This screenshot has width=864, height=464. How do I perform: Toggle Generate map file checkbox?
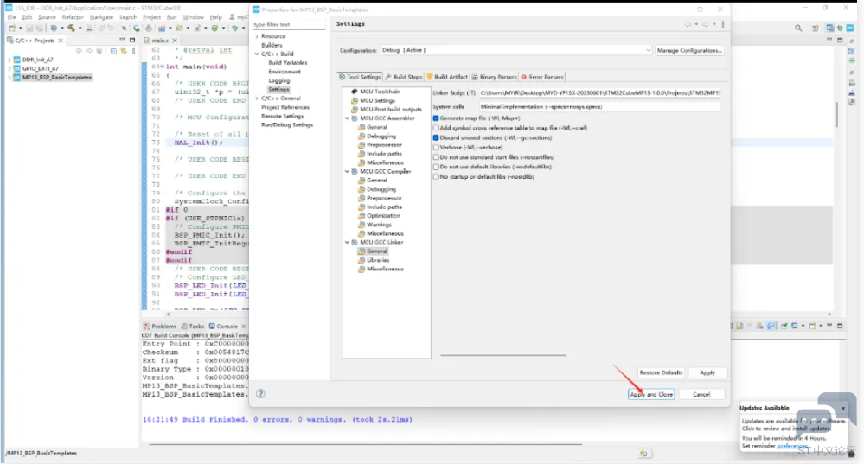[x=436, y=118]
